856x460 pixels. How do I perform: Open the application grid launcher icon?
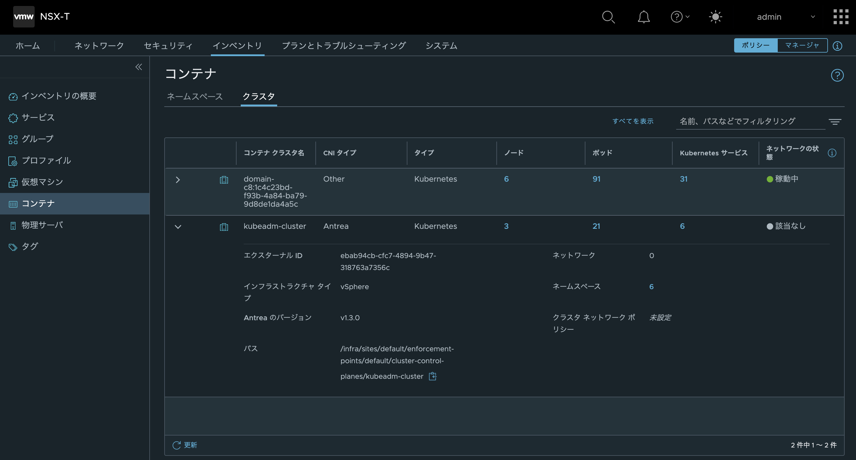pyautogui.click(x=841, y=17)
